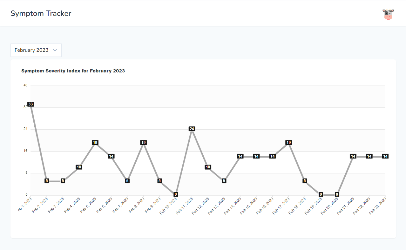Select the Feb 17 data point labeled 19
This screenshot has height=250, width=406.
(288, 143)
